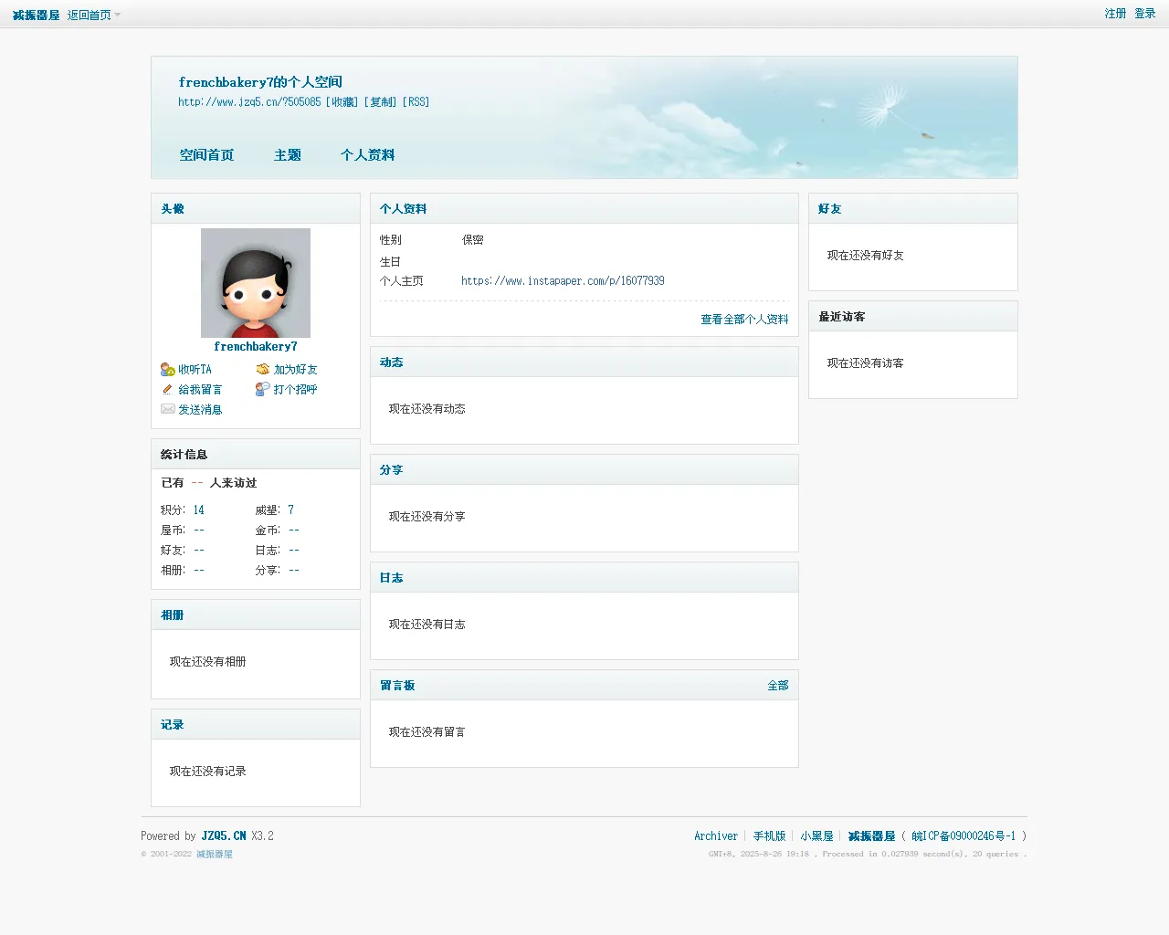The height and width of the screenshot is (935, 1169).
Task: Click the 屋币 label in statistics
Action: click(x=173, y=531)
